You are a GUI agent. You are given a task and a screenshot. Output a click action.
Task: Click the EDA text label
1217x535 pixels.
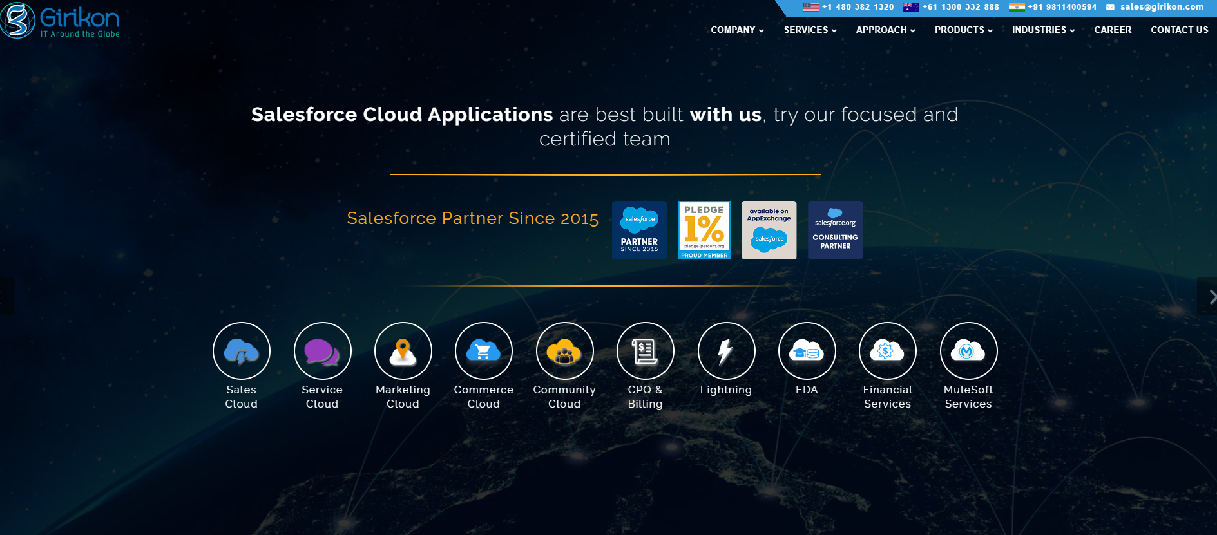point(807,390)
